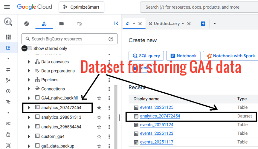Click the Connections tree item
This screenshot has height=149, width=258.
53,89
